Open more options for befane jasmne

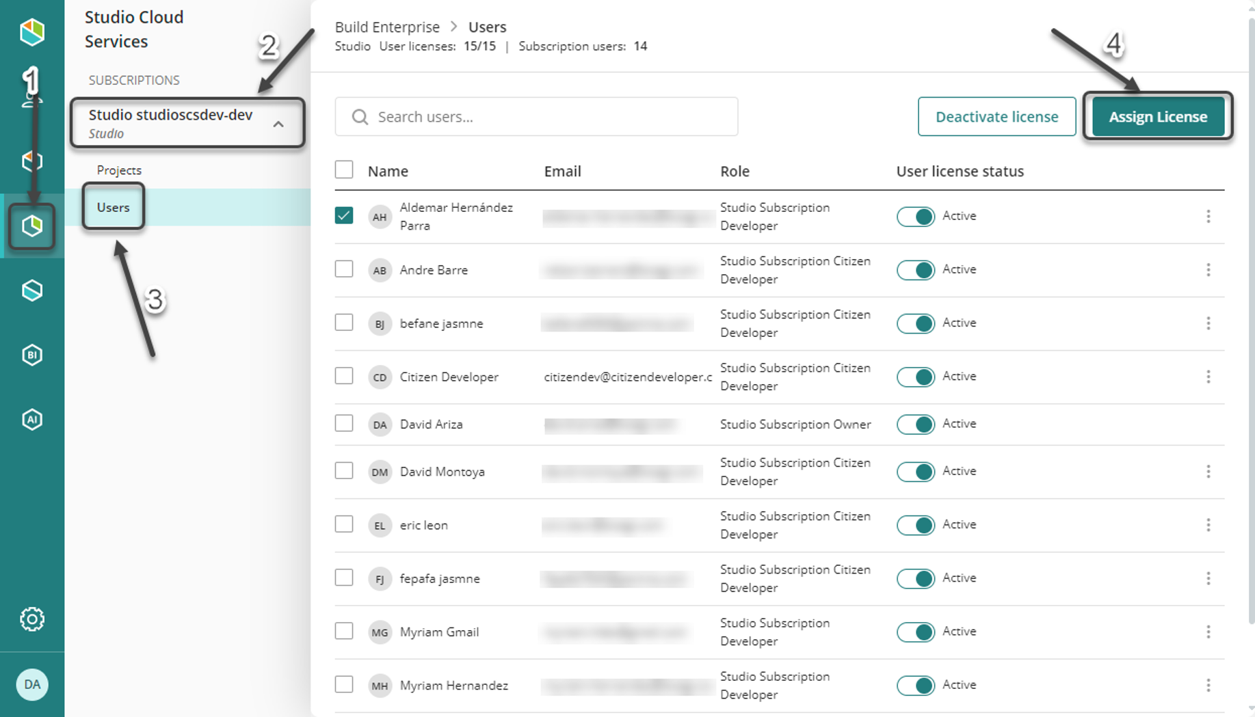click(1208, 323)
